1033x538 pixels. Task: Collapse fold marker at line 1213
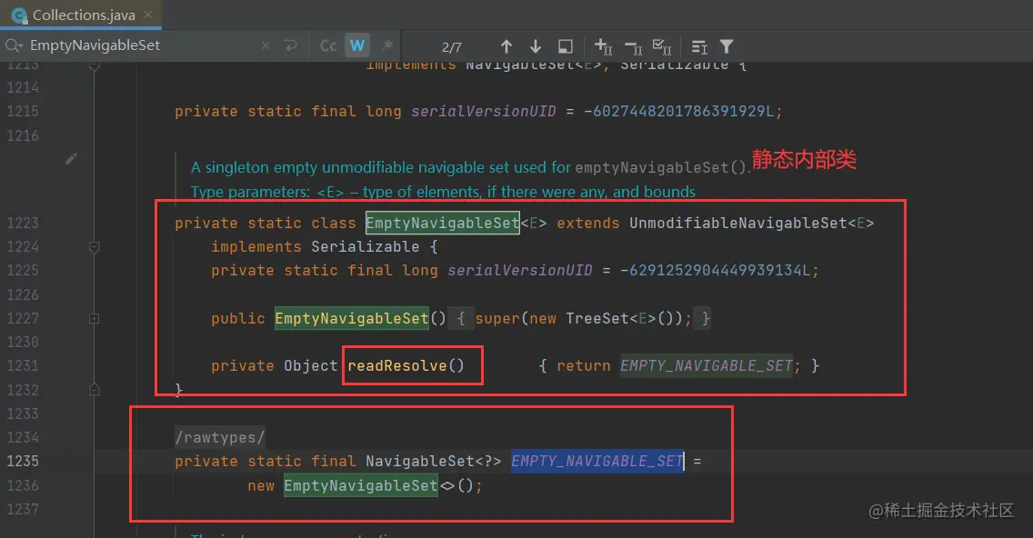coord(95,65)
